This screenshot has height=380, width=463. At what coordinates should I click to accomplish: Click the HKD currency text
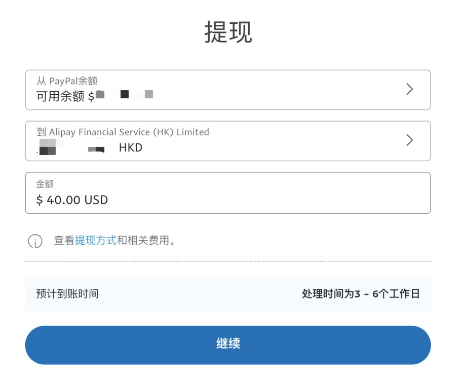131,147
